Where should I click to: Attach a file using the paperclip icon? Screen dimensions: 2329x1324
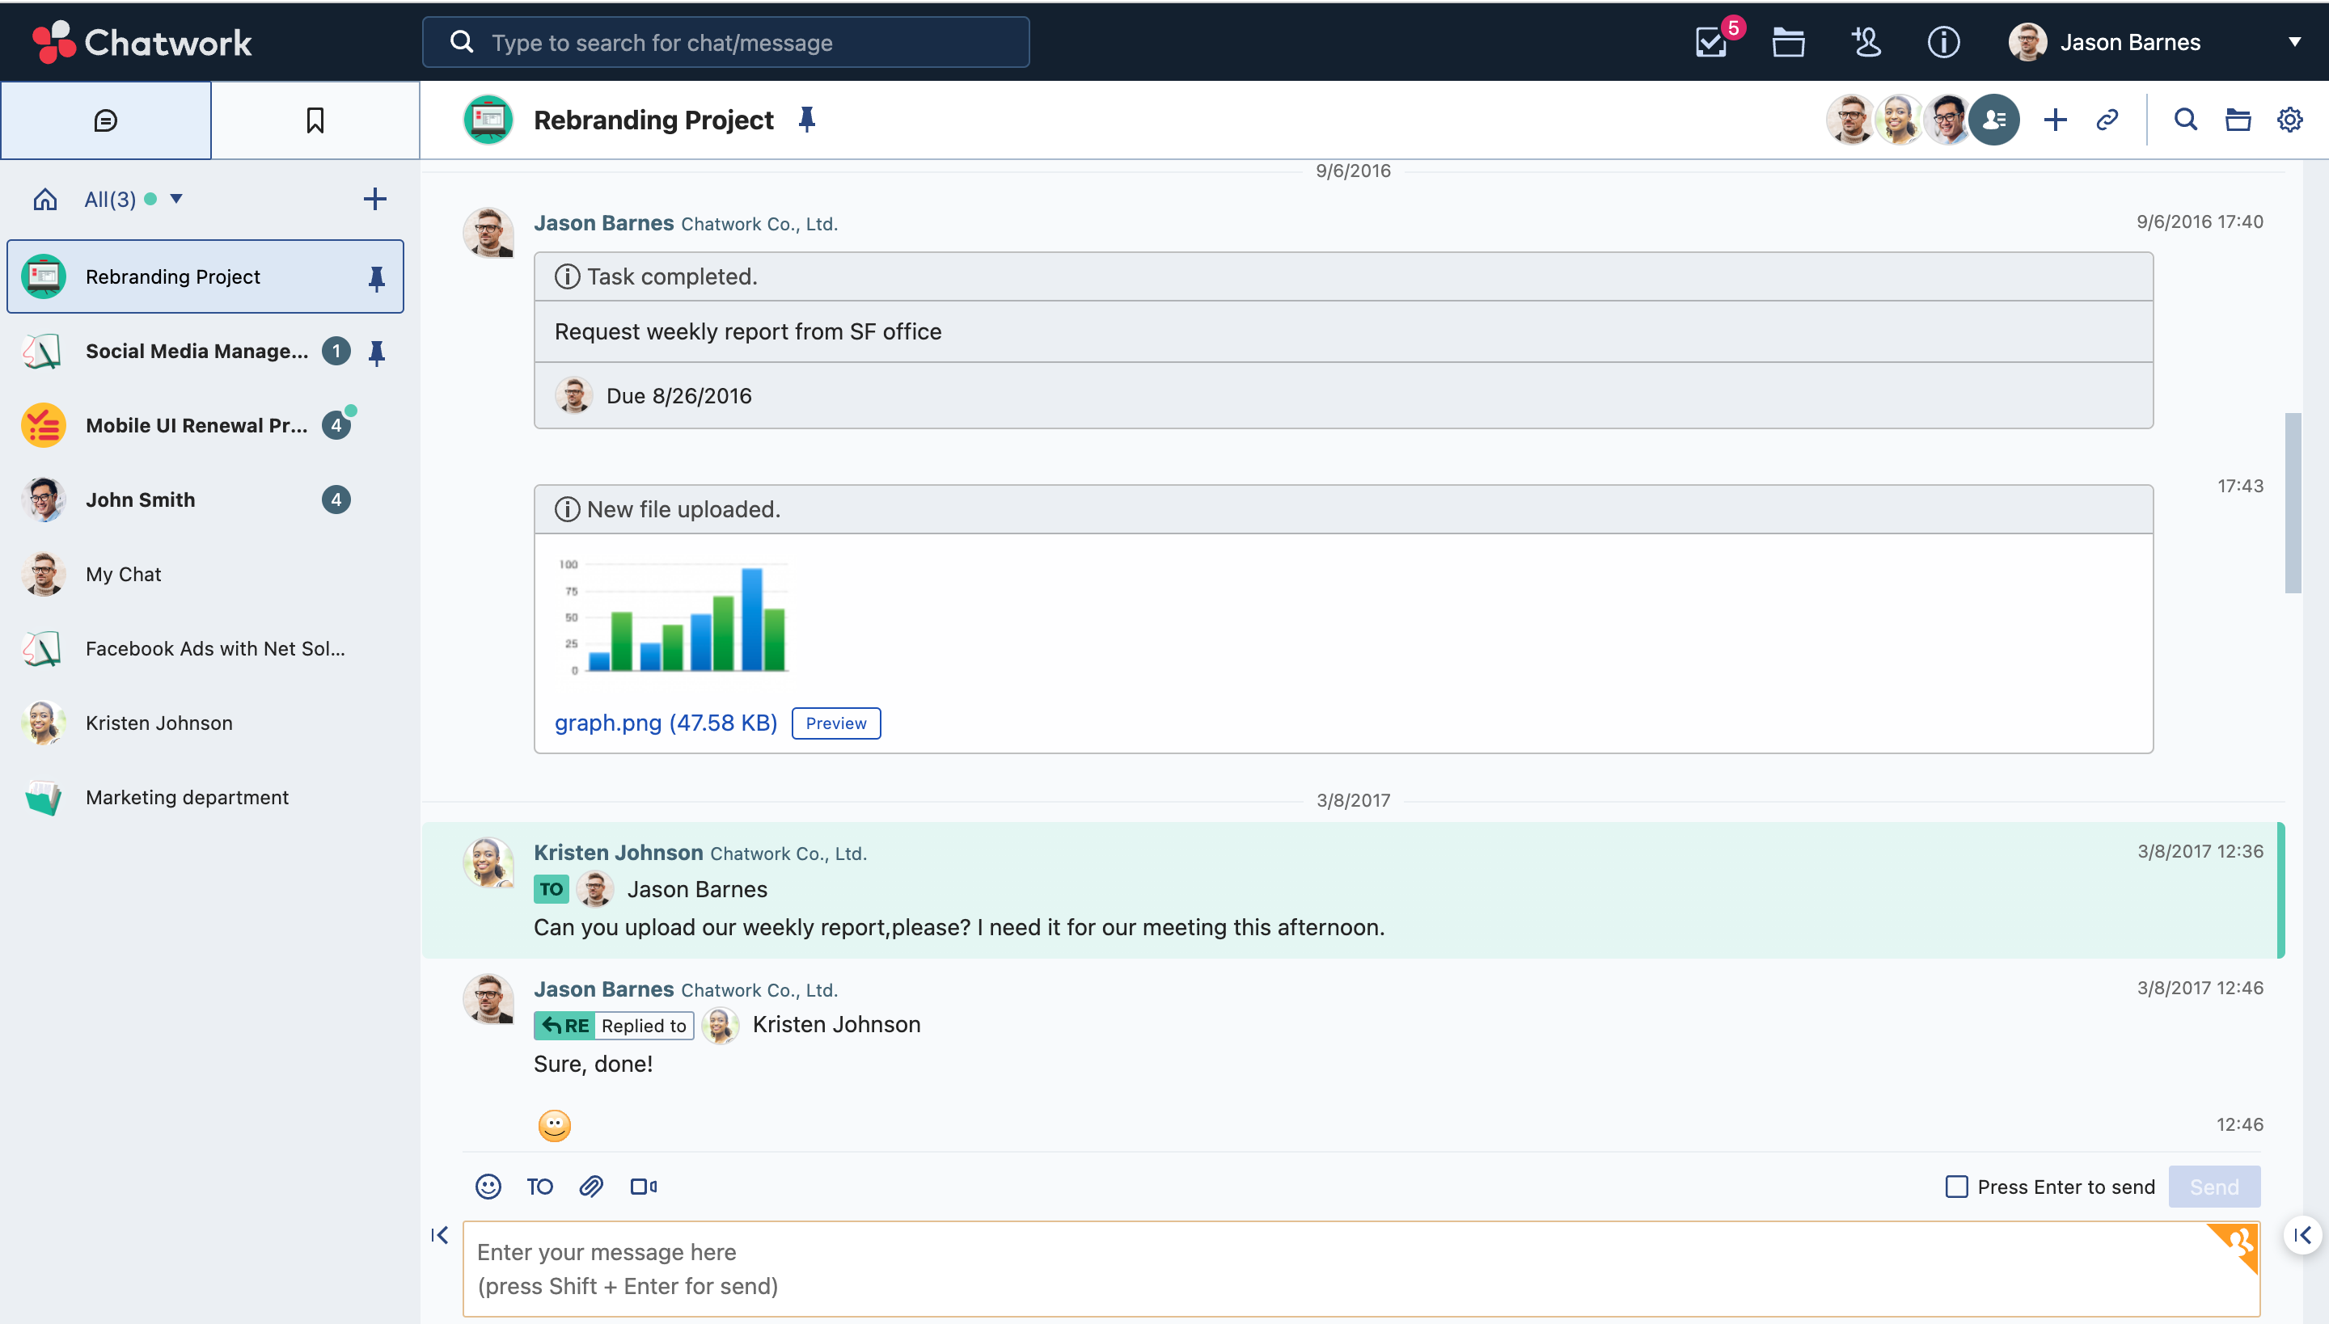(x=591, y=1187)
